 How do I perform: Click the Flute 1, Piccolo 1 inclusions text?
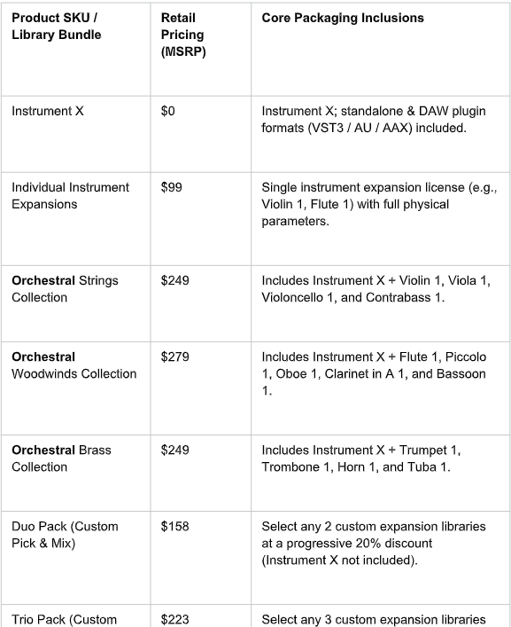click(374, 373)
